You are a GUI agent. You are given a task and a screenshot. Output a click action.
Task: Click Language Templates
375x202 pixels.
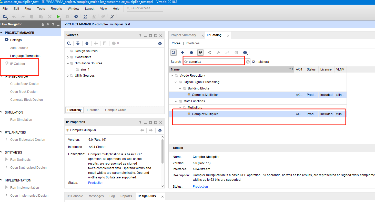(25, 56)
